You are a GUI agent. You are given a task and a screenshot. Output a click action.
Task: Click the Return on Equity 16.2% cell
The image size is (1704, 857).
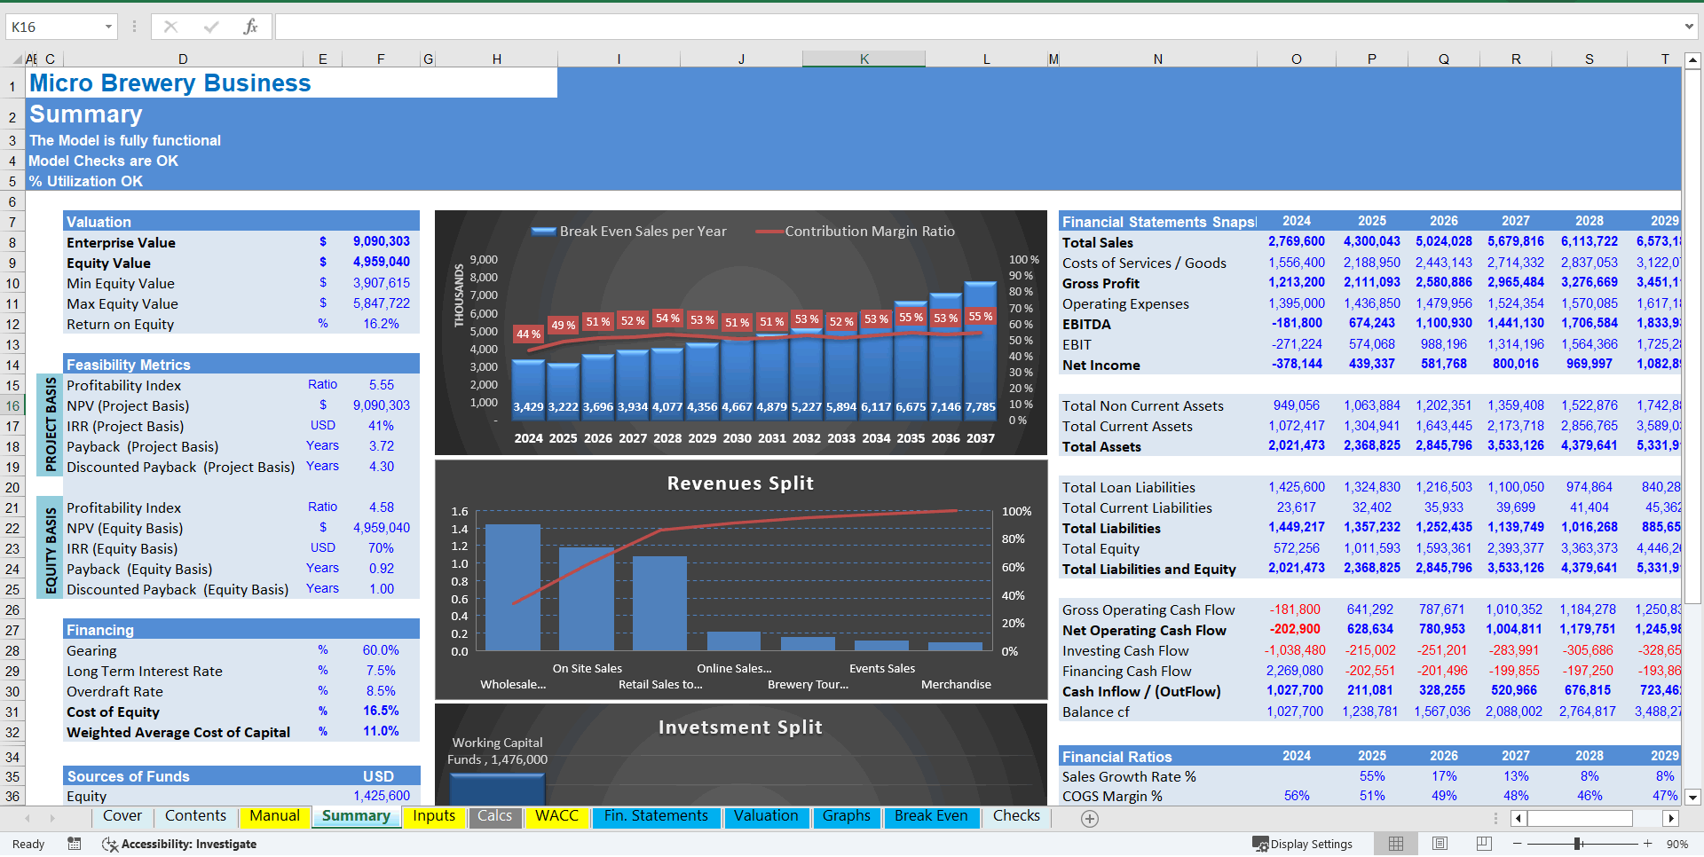point(381,324)
